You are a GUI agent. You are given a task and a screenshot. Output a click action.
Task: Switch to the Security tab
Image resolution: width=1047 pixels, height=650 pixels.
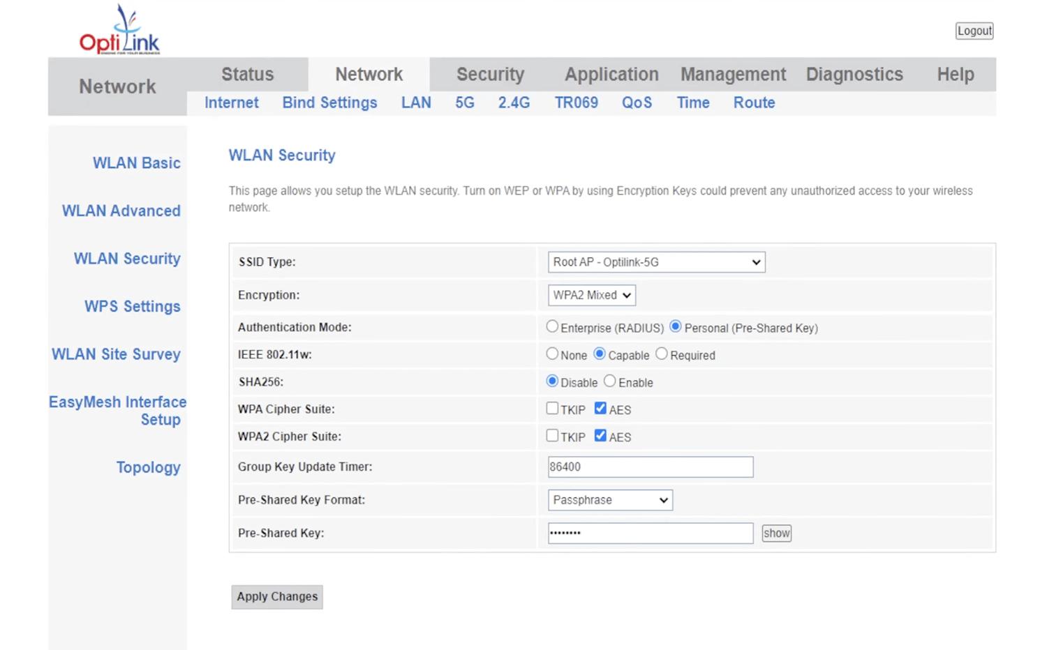coord(490,75)
